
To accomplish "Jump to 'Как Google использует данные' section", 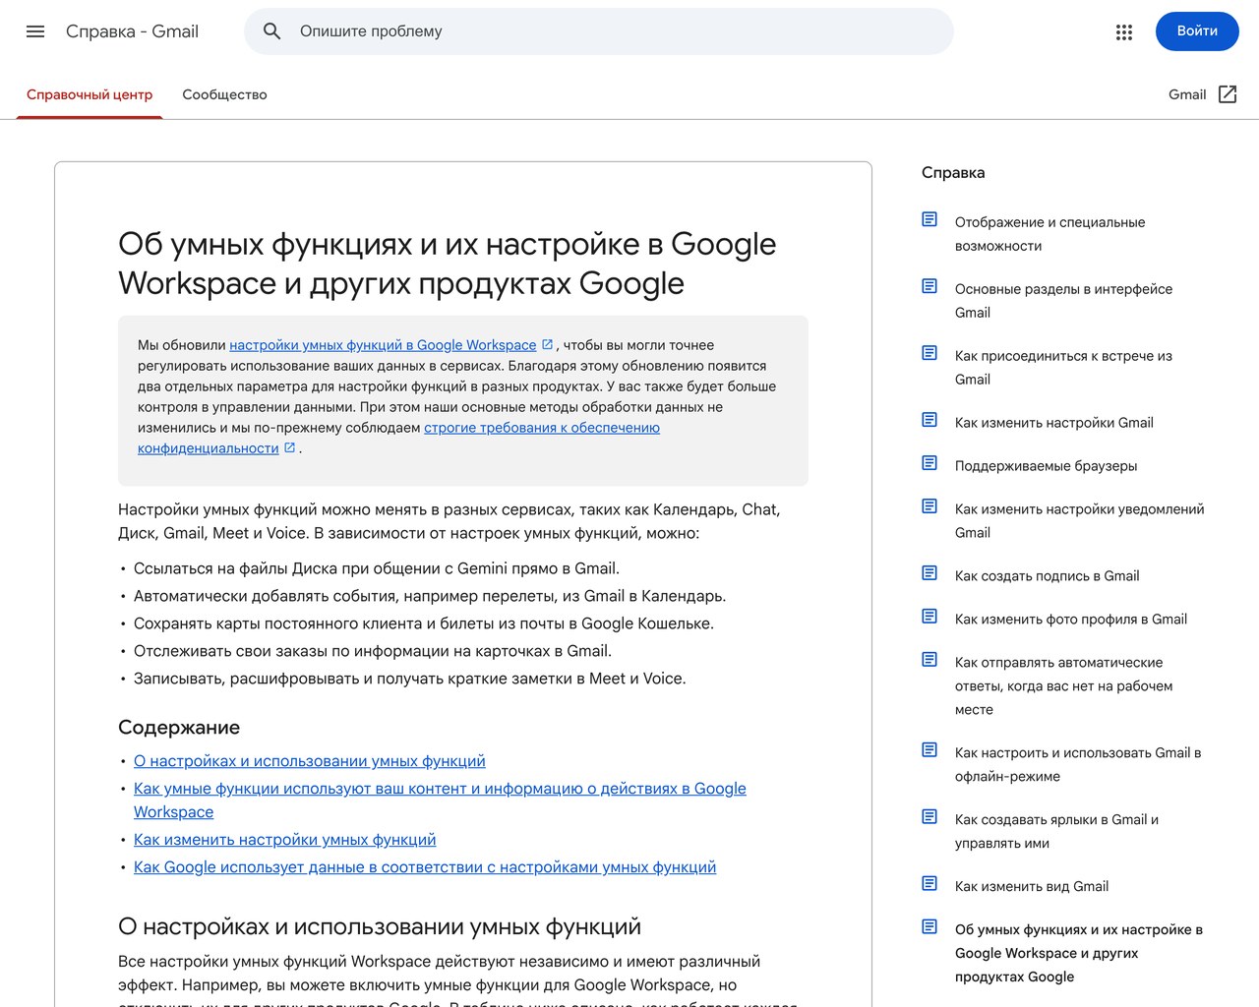I will point(425,867).
